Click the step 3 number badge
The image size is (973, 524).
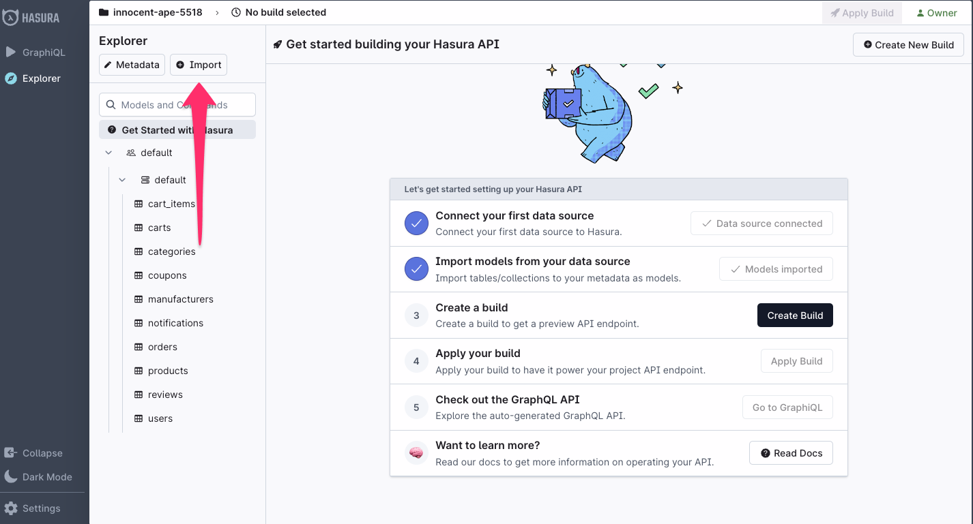416,315
